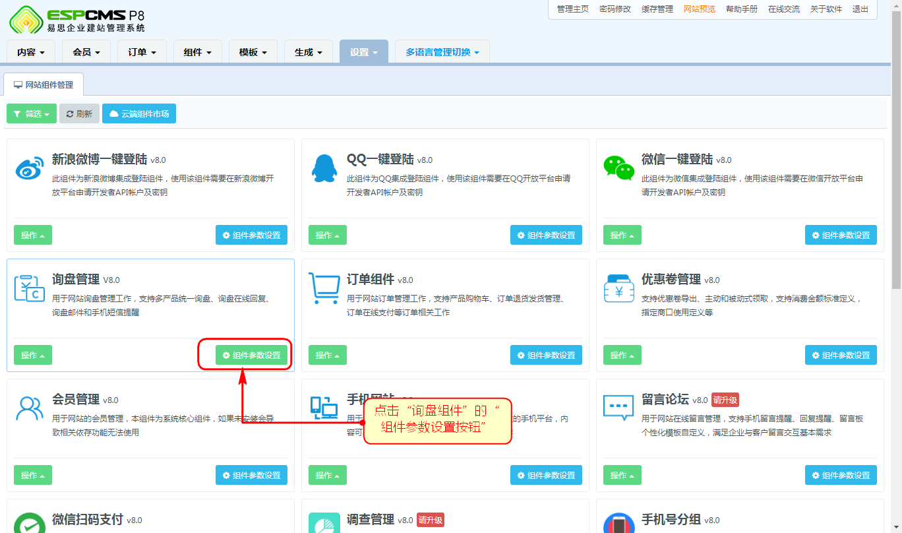Image resolution: width=902 pixels, height=533 pixels.
Task: Click the survey management (调查管理) pie icon
Action: 324,523
